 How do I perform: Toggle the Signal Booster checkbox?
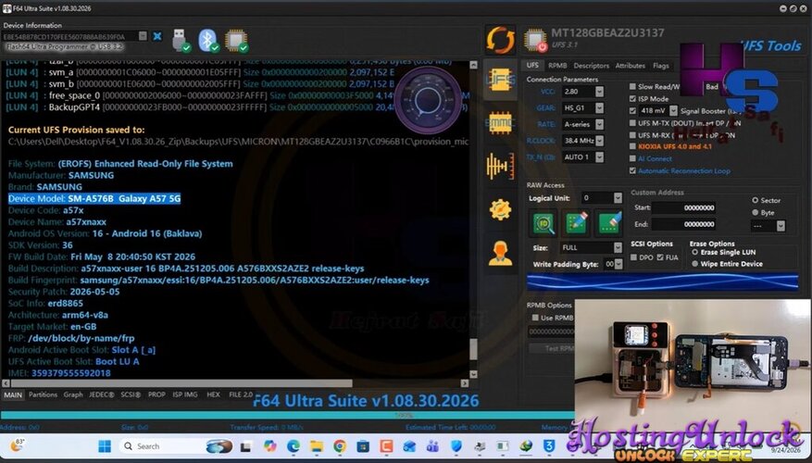(632, 111)
